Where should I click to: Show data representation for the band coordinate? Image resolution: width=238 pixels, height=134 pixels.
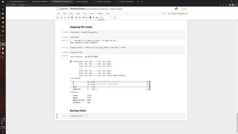[x=149, y=87]
